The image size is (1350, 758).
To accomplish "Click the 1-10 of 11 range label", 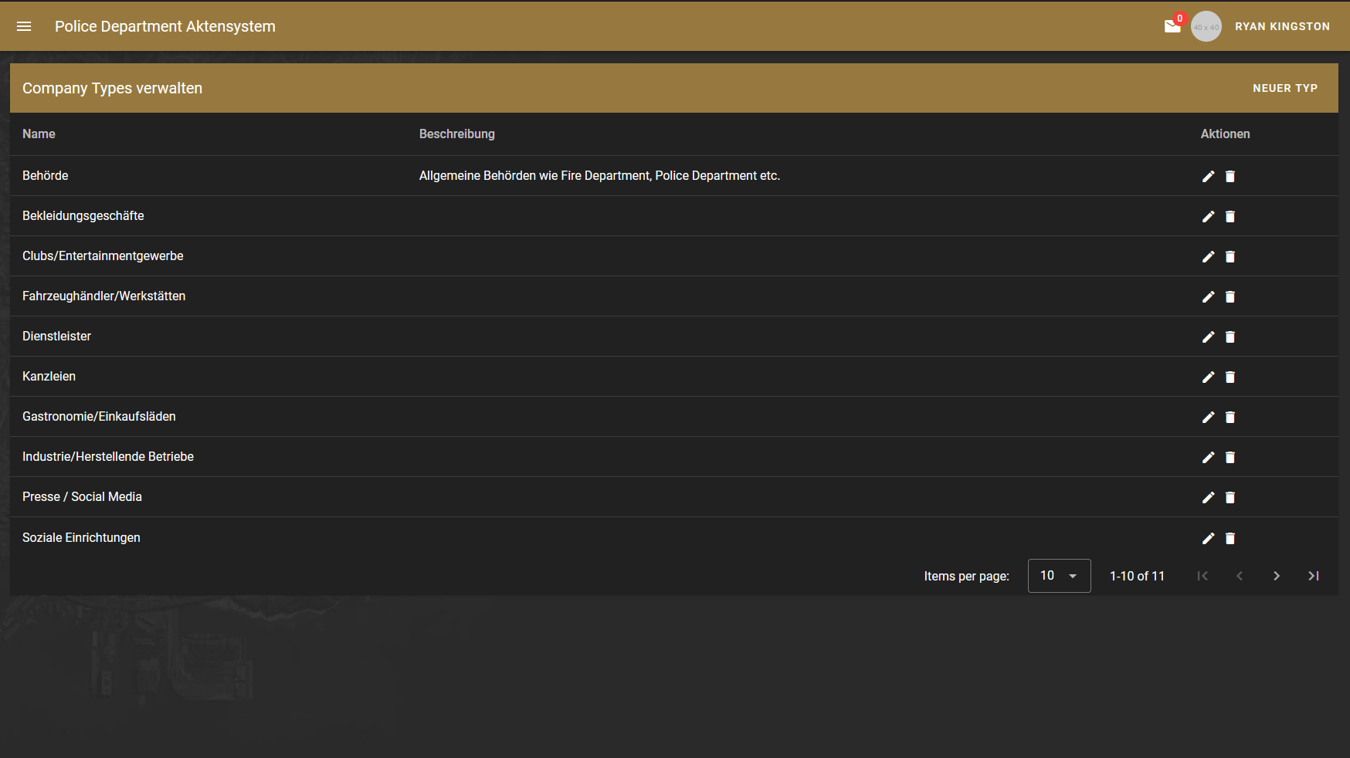I will point(1137,576).
